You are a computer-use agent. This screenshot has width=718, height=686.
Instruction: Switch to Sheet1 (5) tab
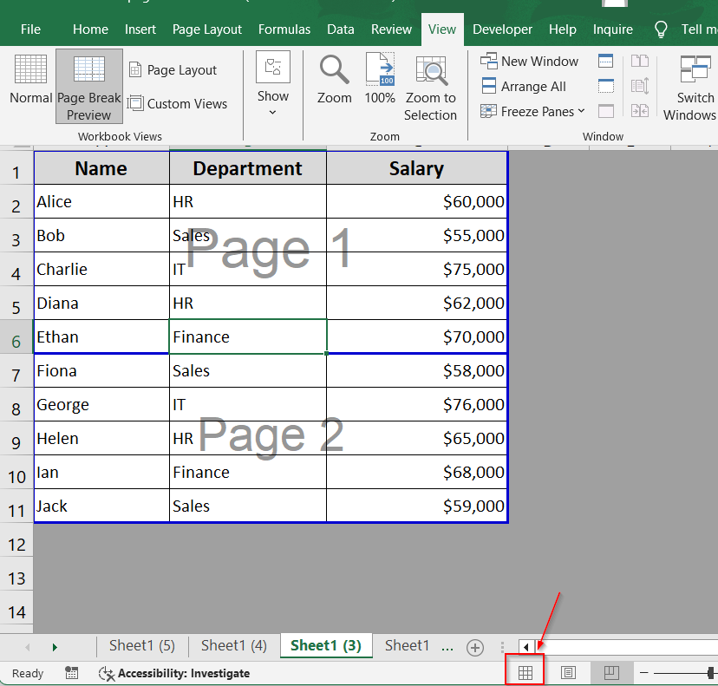[142, 646]
